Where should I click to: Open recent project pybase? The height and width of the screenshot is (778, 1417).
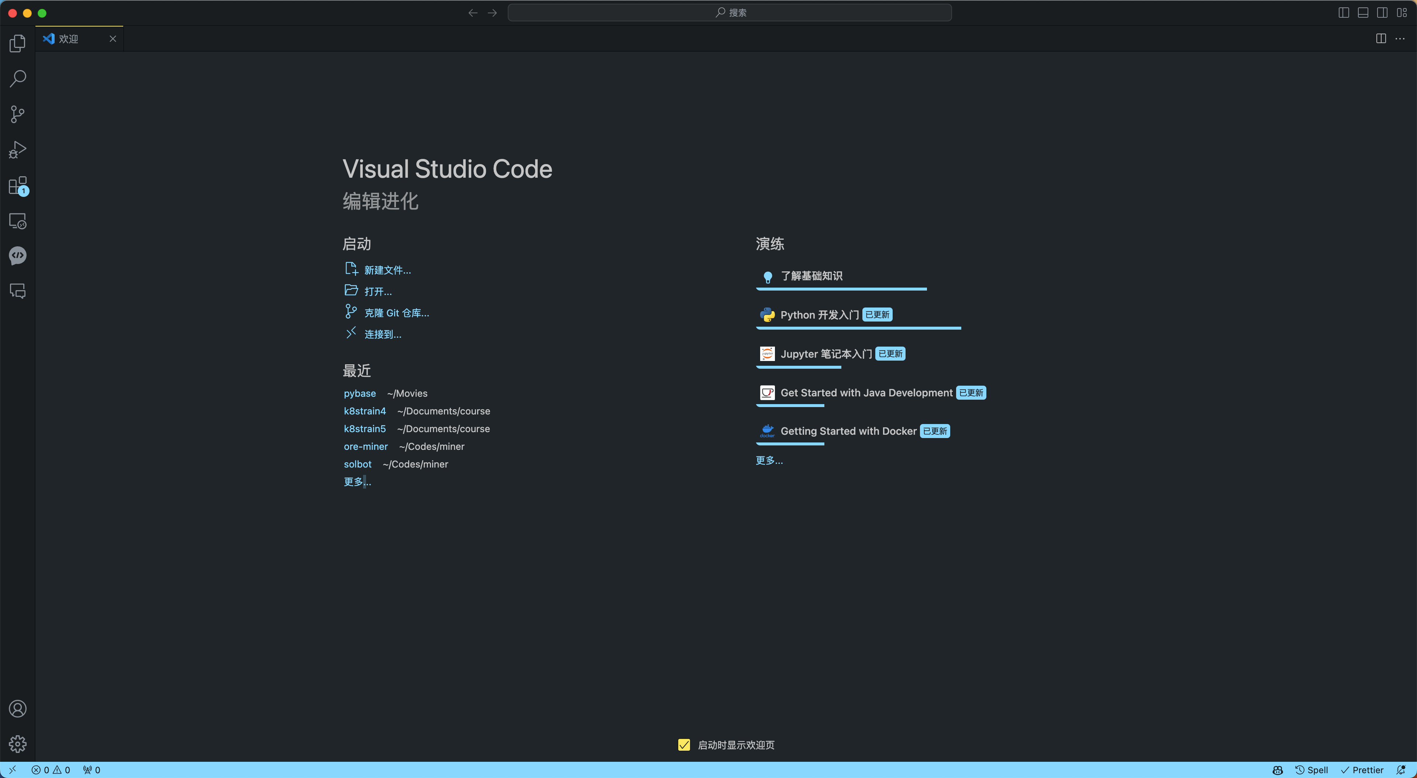click(x=360, y=393)
